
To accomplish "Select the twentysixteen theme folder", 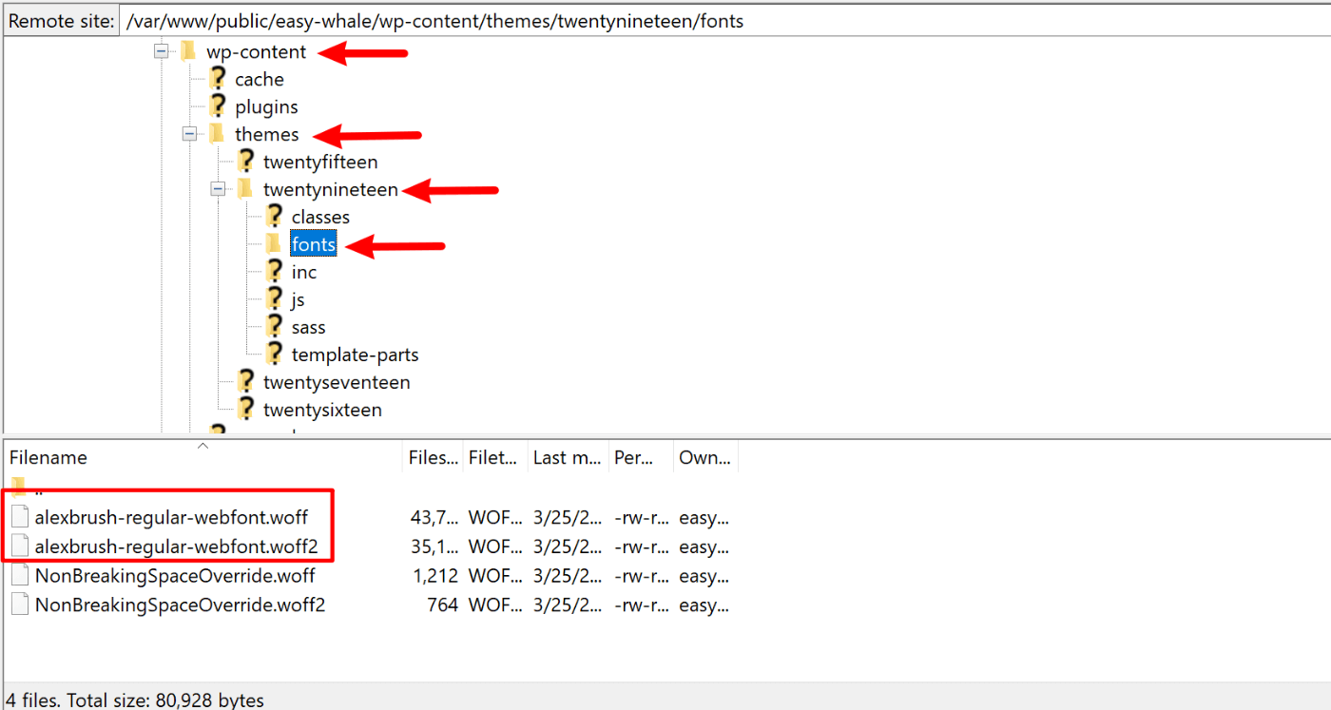I will tap(322, 411).
